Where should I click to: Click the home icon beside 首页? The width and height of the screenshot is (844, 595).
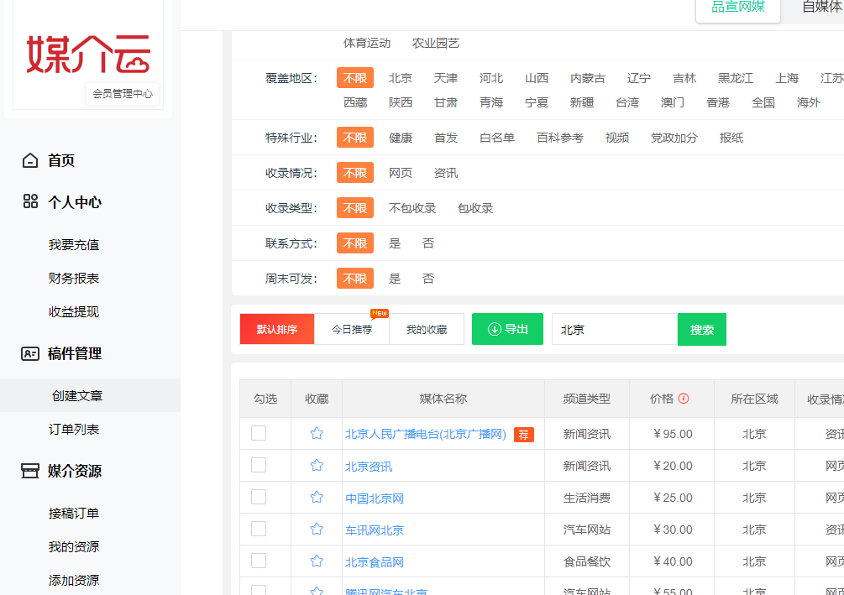30,160
